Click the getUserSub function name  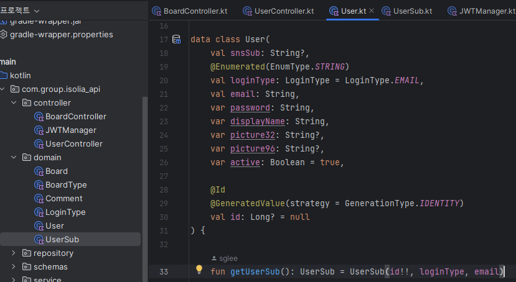(255, 272)
